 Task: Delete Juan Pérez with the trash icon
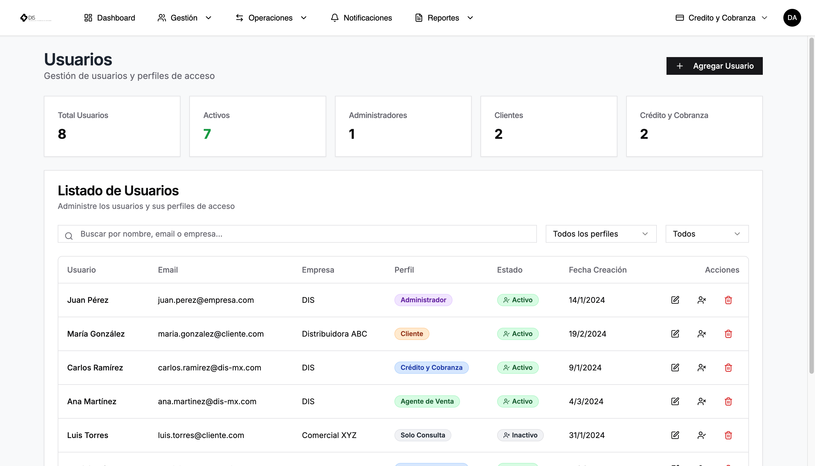(728, 300)
